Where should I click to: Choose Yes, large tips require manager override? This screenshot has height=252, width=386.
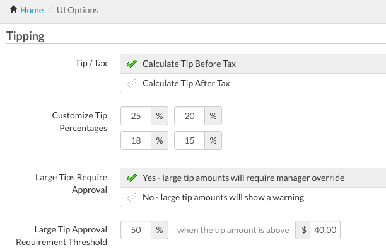tap(243, 178)
